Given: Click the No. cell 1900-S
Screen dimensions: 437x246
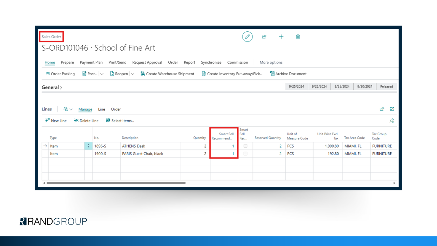Looking at the screenshot, I should tap(106, 154).
